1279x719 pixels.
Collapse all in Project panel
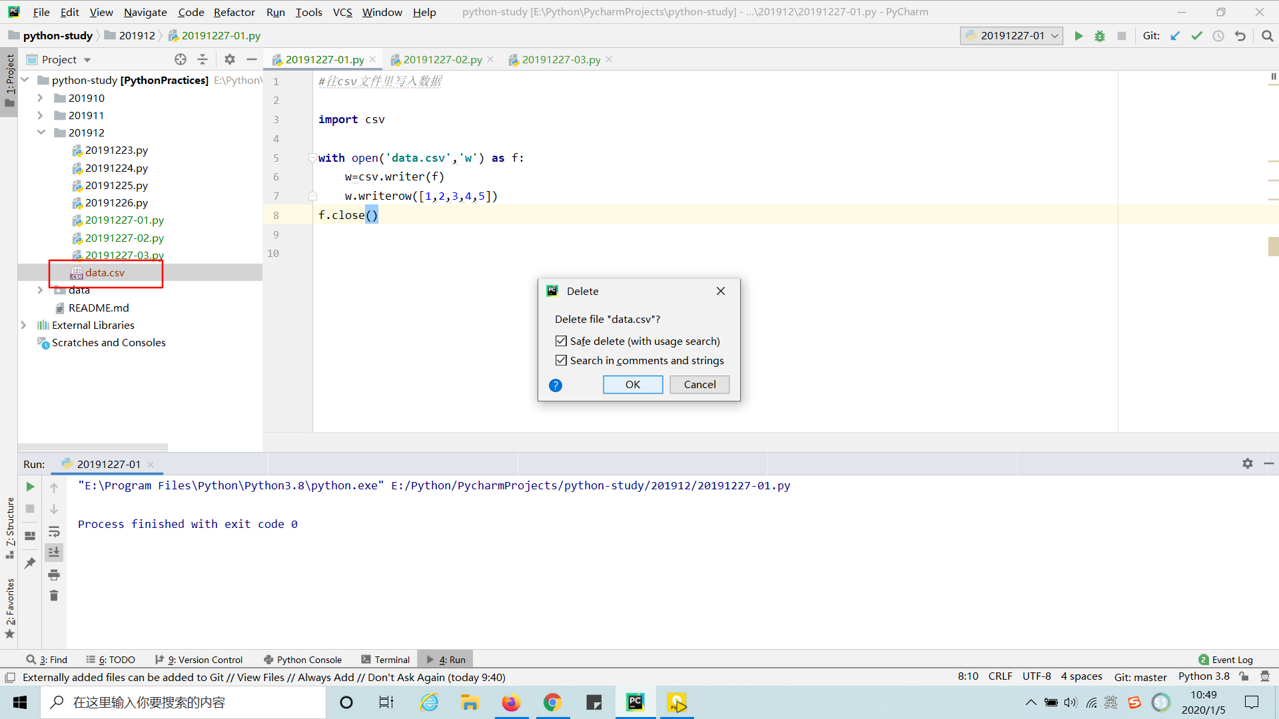pos(203,59)
